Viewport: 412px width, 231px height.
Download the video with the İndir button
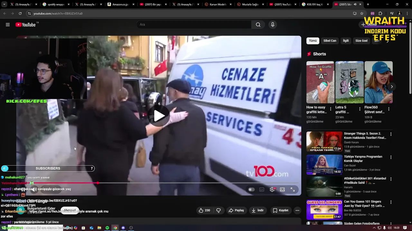[x=257, y=210]
